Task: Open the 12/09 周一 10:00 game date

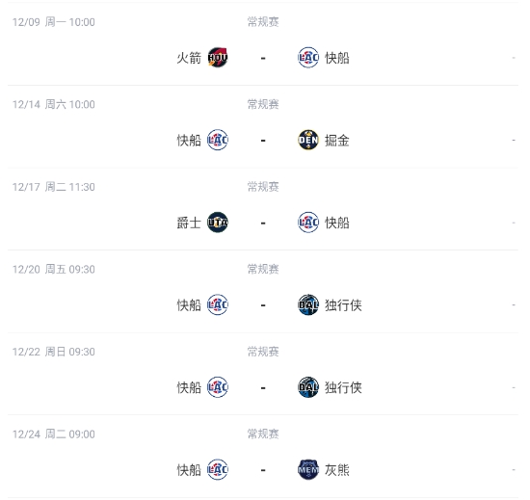Action: (54, 22)
